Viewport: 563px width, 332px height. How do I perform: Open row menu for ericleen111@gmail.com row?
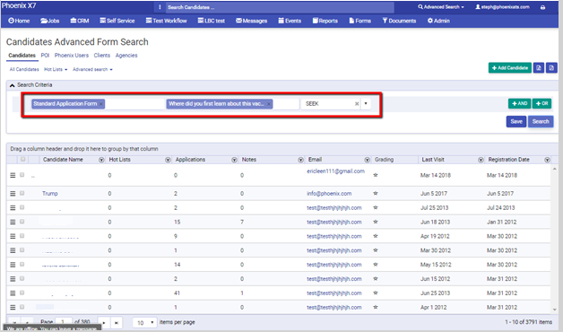13,175
